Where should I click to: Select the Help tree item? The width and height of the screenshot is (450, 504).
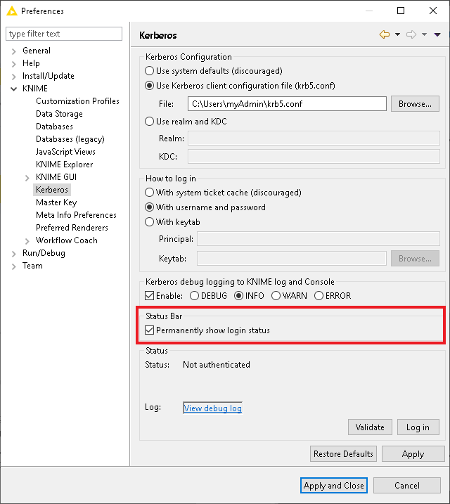tap(31, 63)
